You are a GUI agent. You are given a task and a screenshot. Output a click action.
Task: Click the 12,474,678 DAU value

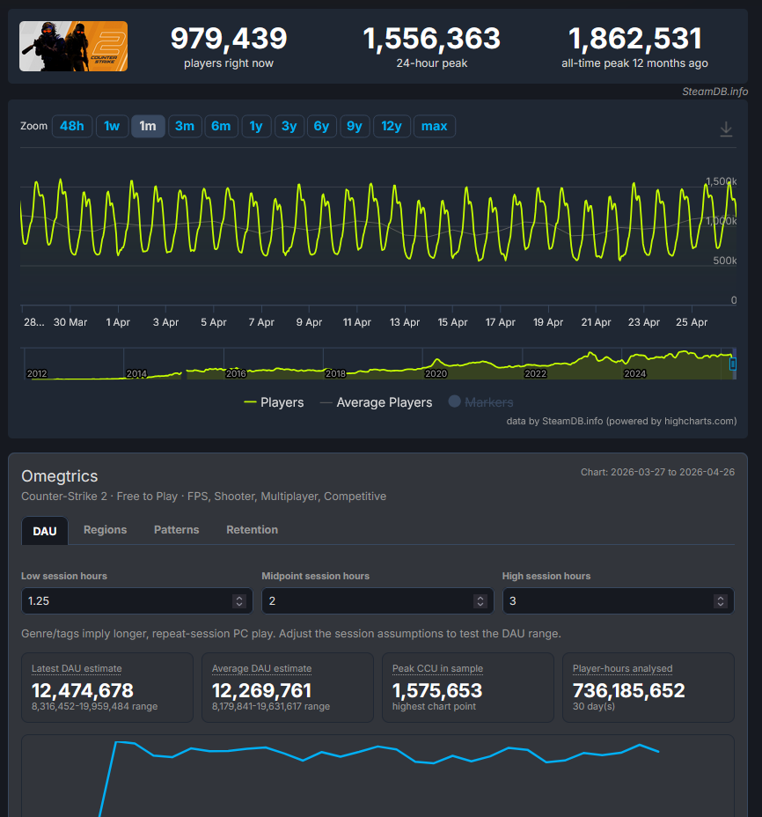pyautogui.click(x=83, y=691)
